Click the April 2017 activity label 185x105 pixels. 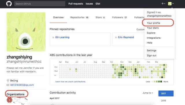(54, 98)
